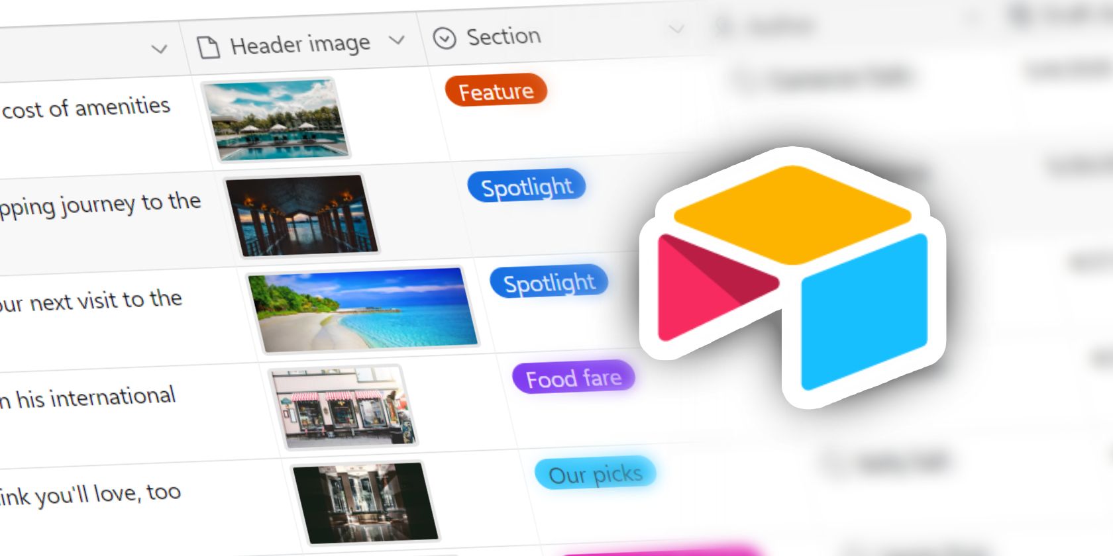
Task: Select the Section column label
Action: tap(503, 36)
